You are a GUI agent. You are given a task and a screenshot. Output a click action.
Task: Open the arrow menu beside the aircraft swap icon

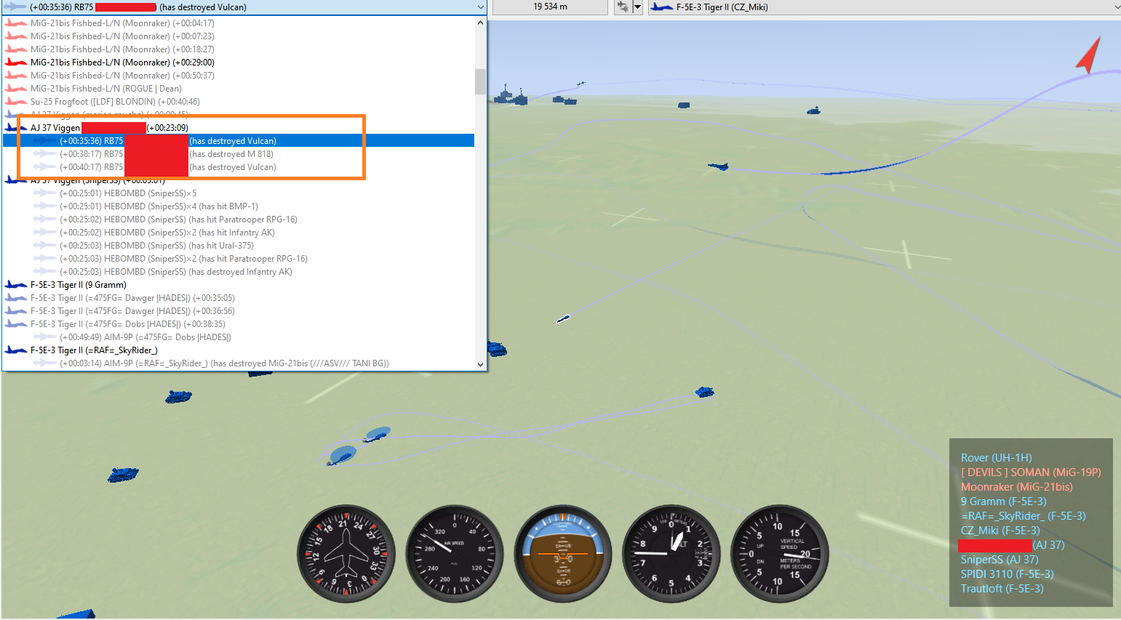(638, 7)
